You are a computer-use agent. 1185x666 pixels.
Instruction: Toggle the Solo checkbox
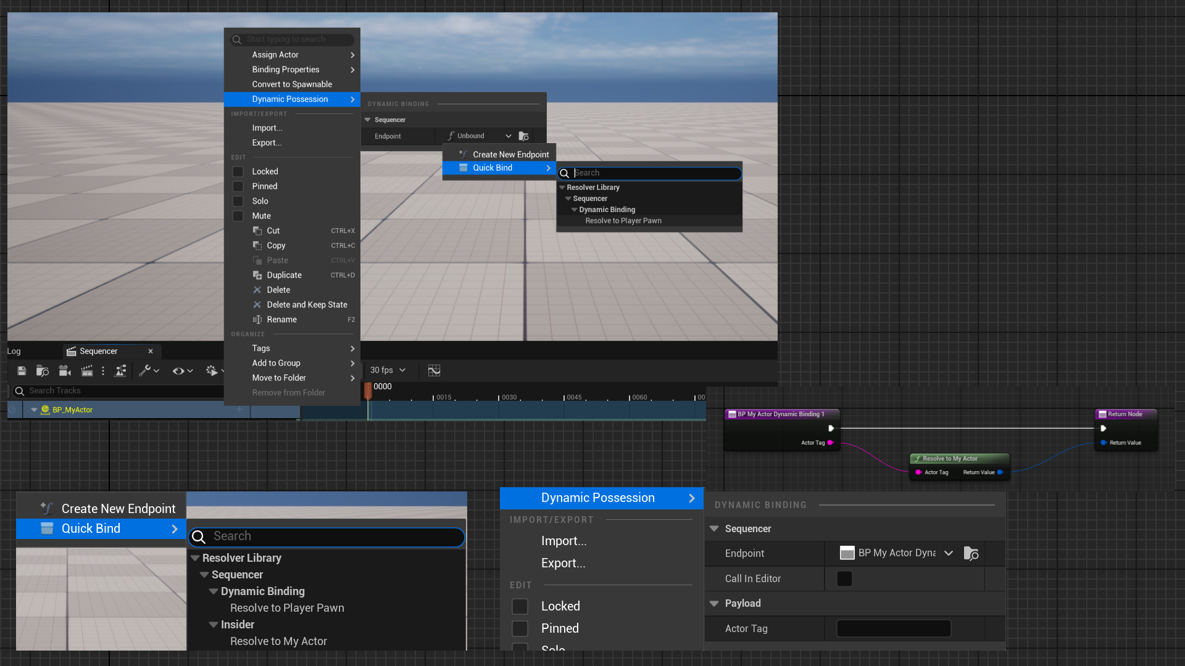tap(238, 201)
